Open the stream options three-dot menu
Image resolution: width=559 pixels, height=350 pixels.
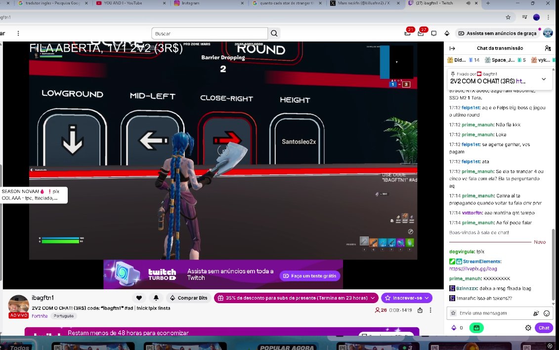click(x=430, y=310)
